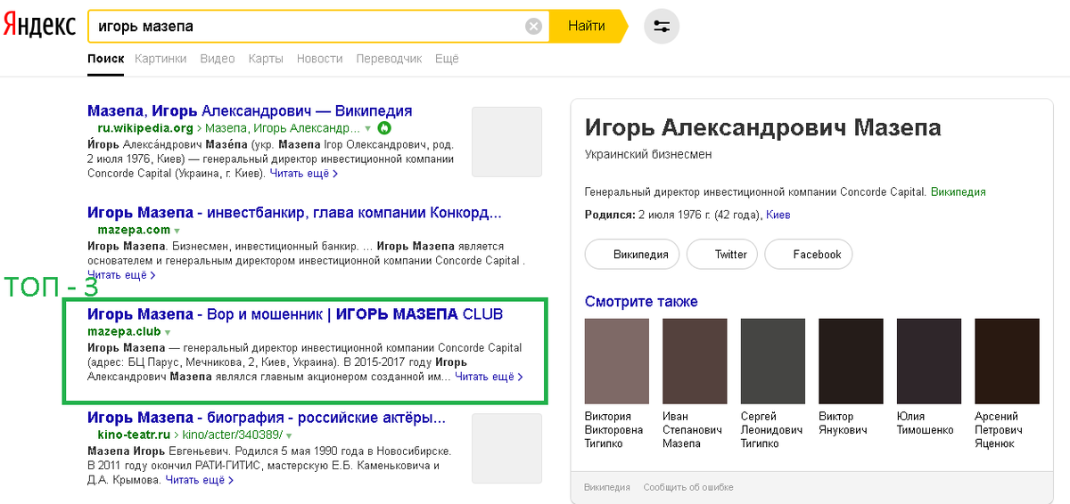The height and width of the screenshot is (504, 1070).
Task: Open the Юлия Тимошенко thumbnail
Action: [x=929, y=362]
